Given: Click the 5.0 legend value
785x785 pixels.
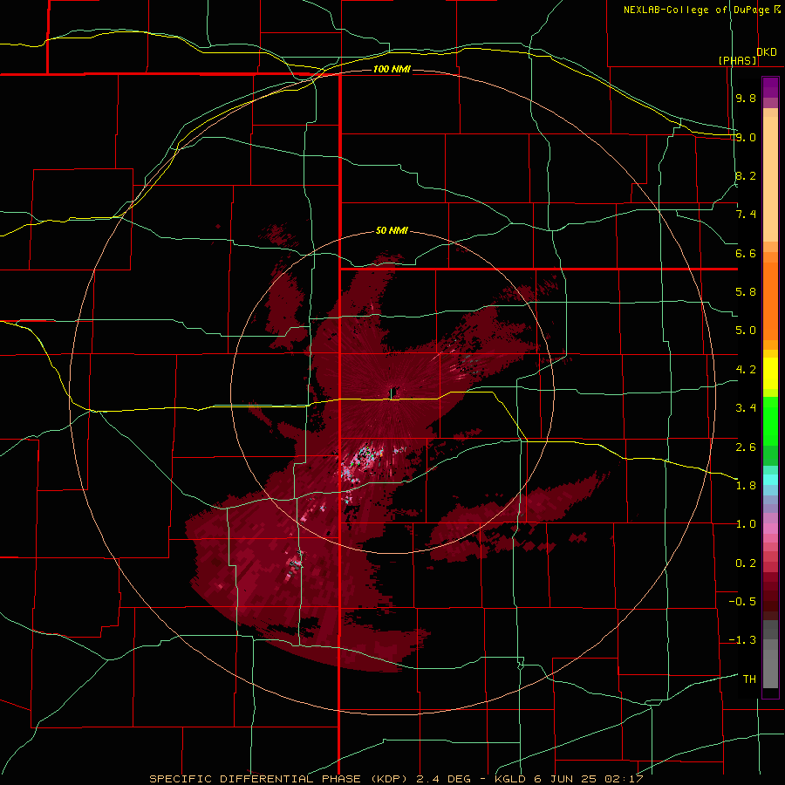Looking at the screenshot, I should (x=746, y=331).
